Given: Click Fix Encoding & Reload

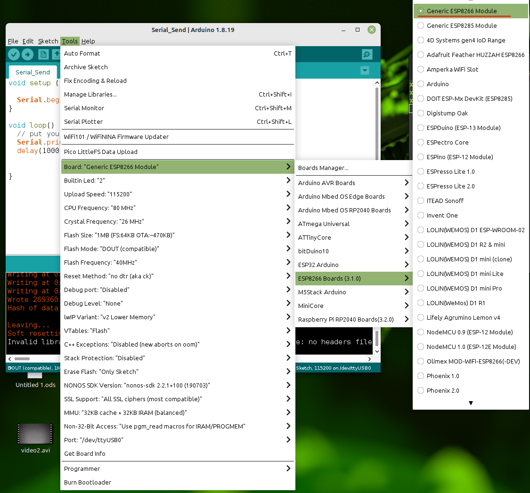Looking at the screenshot, I should (x=178, y=81).
